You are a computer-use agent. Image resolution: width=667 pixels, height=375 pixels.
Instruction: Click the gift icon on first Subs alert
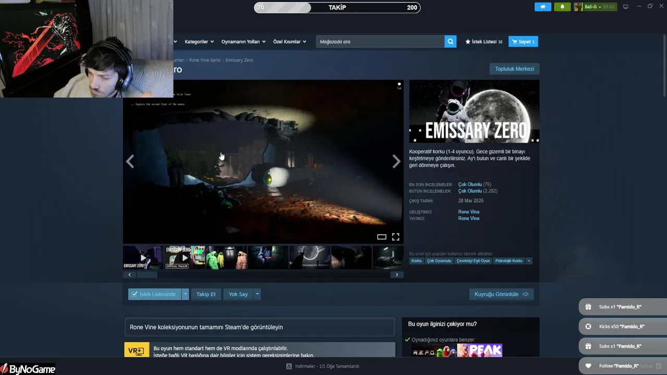pos(588,307)
